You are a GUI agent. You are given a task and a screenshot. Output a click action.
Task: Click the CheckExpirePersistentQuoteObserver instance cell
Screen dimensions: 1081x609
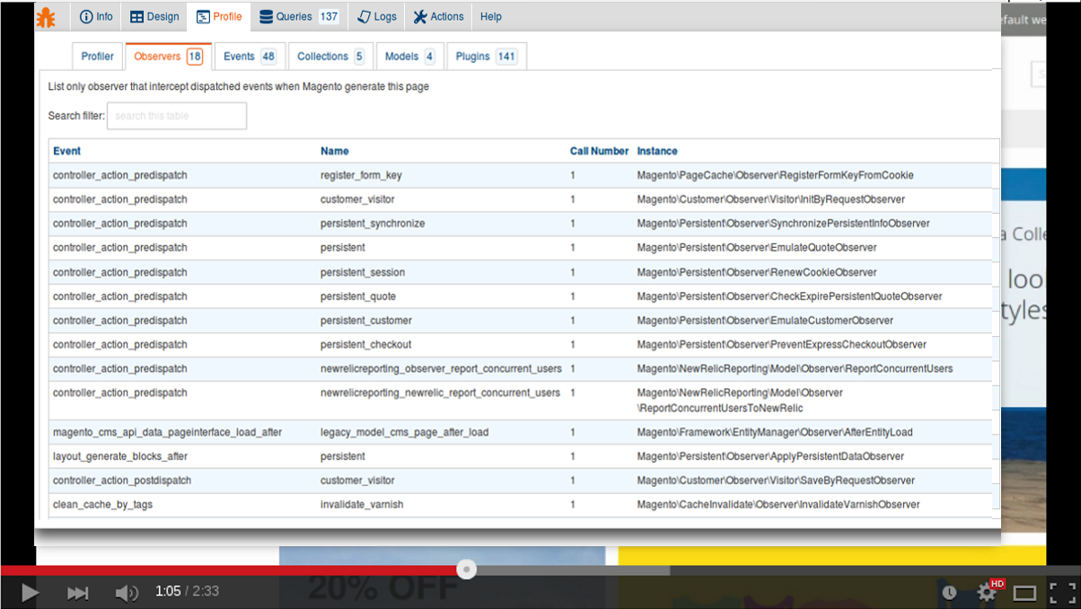(790, 296)
